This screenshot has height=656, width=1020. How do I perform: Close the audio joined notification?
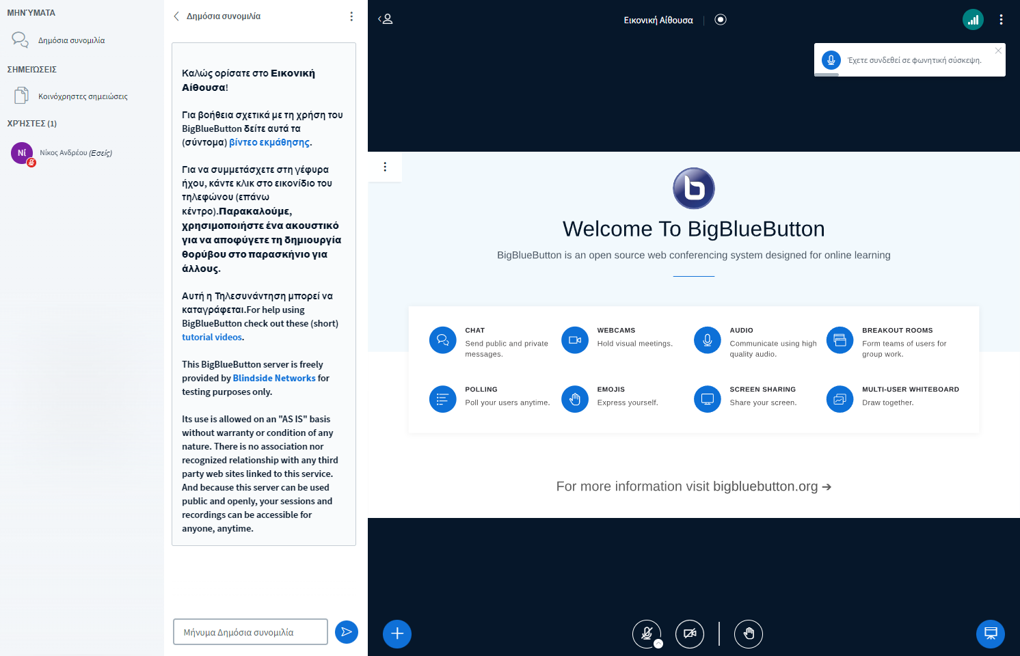pos(998,51)
